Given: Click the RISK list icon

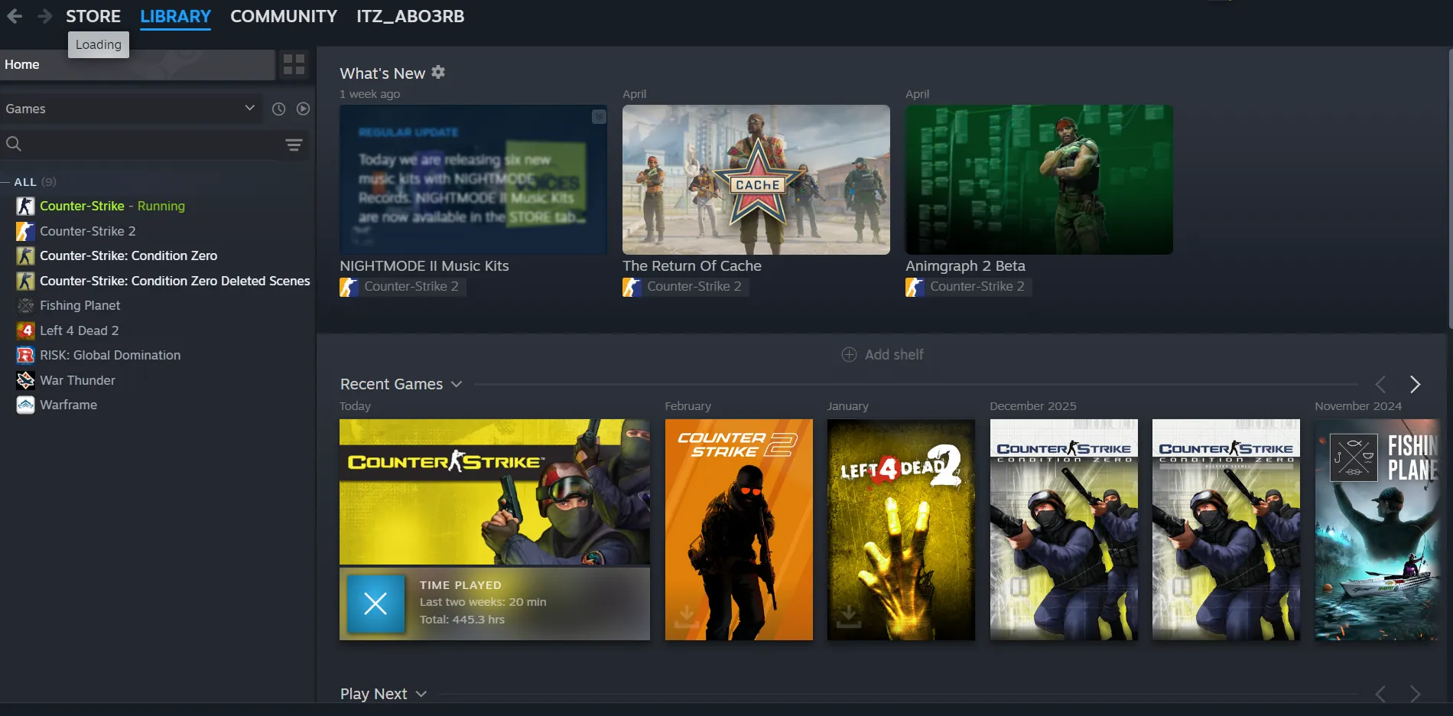Looking at the screenshot, I should [x=26, y=355].
